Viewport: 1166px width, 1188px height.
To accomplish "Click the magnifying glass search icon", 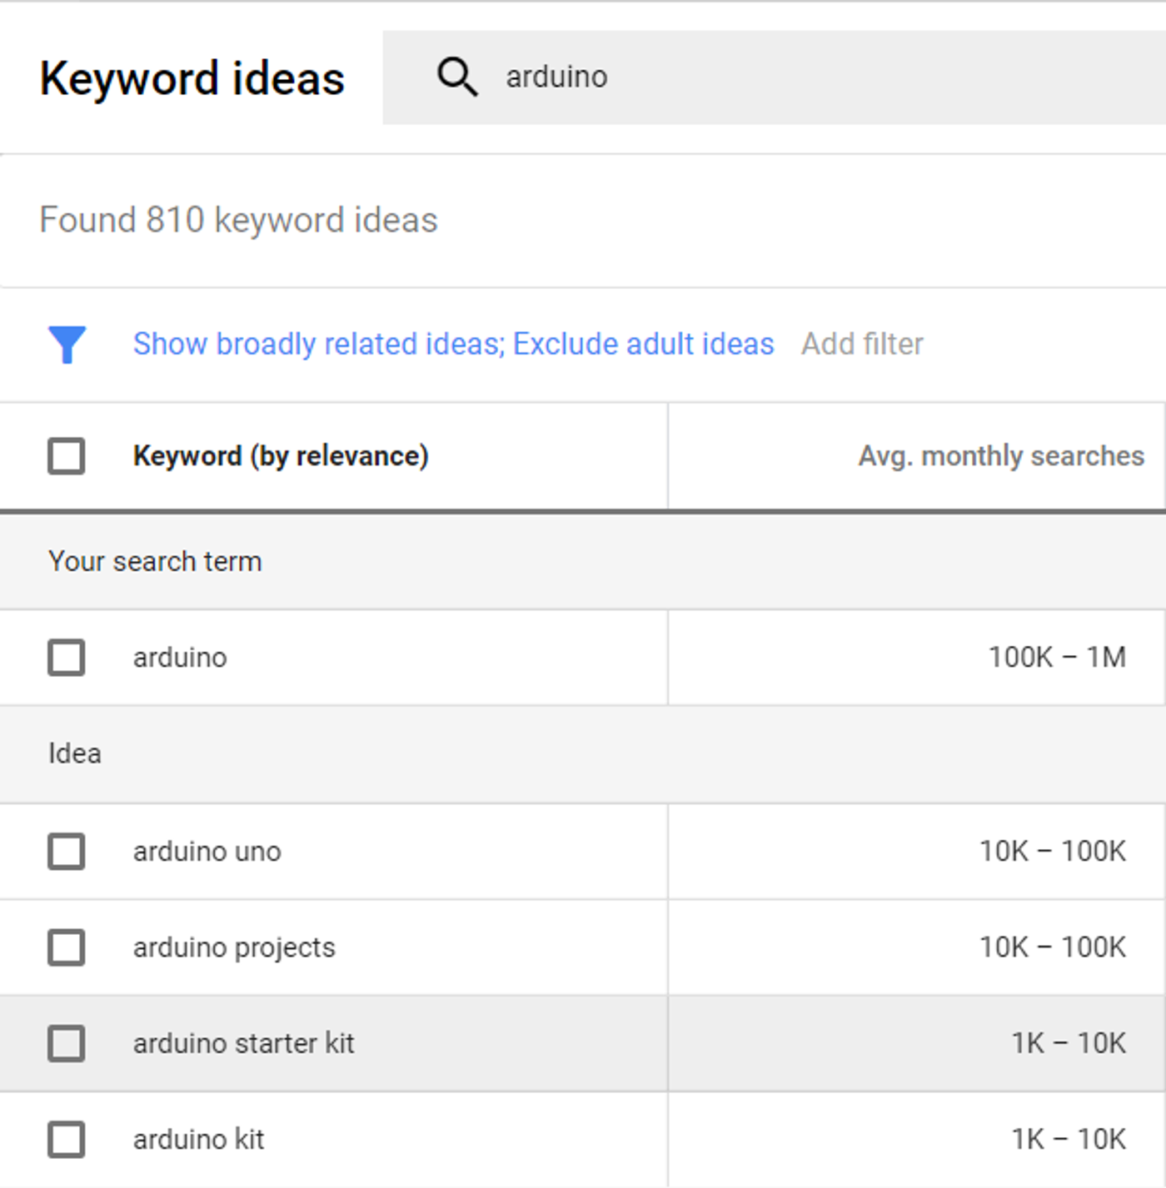I will pyautogui.click(x=457, y=77).
